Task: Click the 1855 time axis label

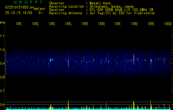Action: 85,24
